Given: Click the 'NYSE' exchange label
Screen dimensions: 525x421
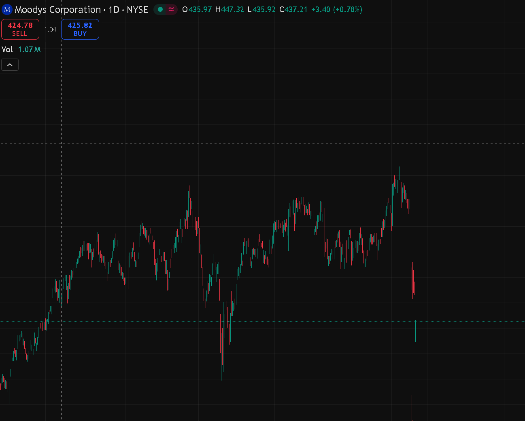Looking at the screenshot, I should click(138, 10).
